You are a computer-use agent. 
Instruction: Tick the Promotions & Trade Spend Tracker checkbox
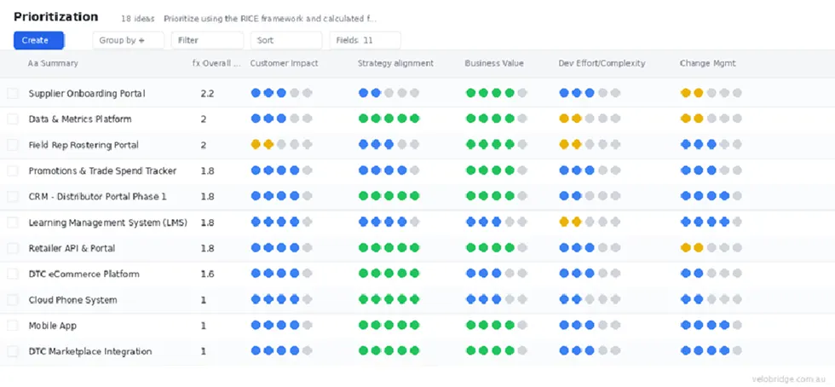13,170
